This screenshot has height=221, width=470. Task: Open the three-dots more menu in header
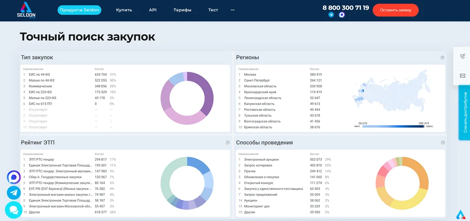232,10
